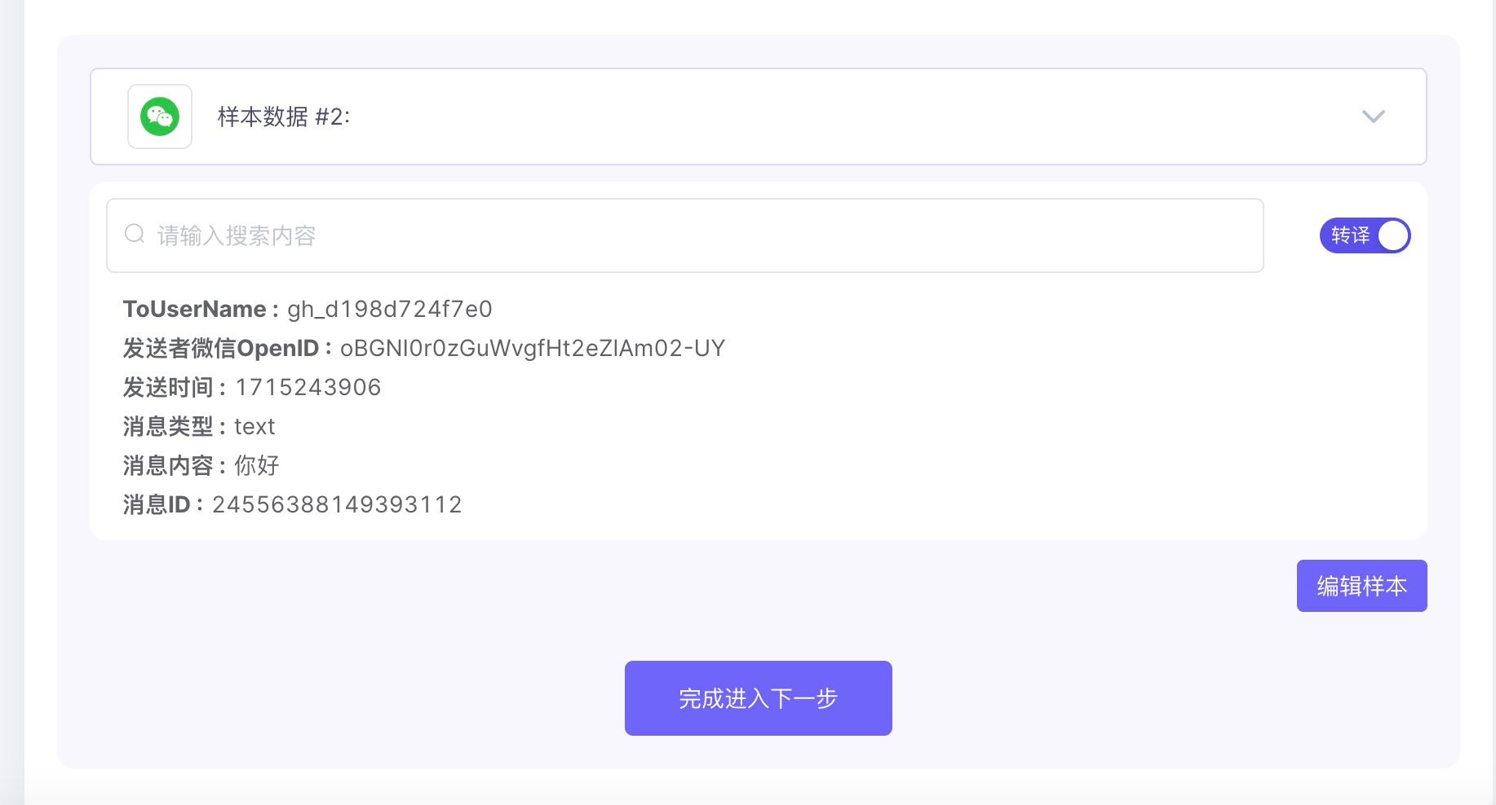Click the timestamp value 1715243906
The width and height of the screenshot is (1496, 805).
pos(308,387)
